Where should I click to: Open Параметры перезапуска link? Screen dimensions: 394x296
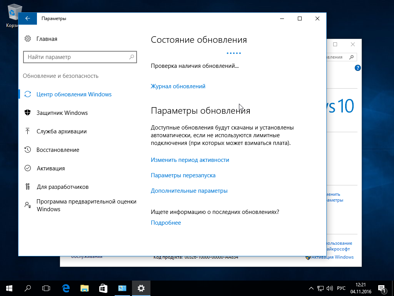(183, 175)
